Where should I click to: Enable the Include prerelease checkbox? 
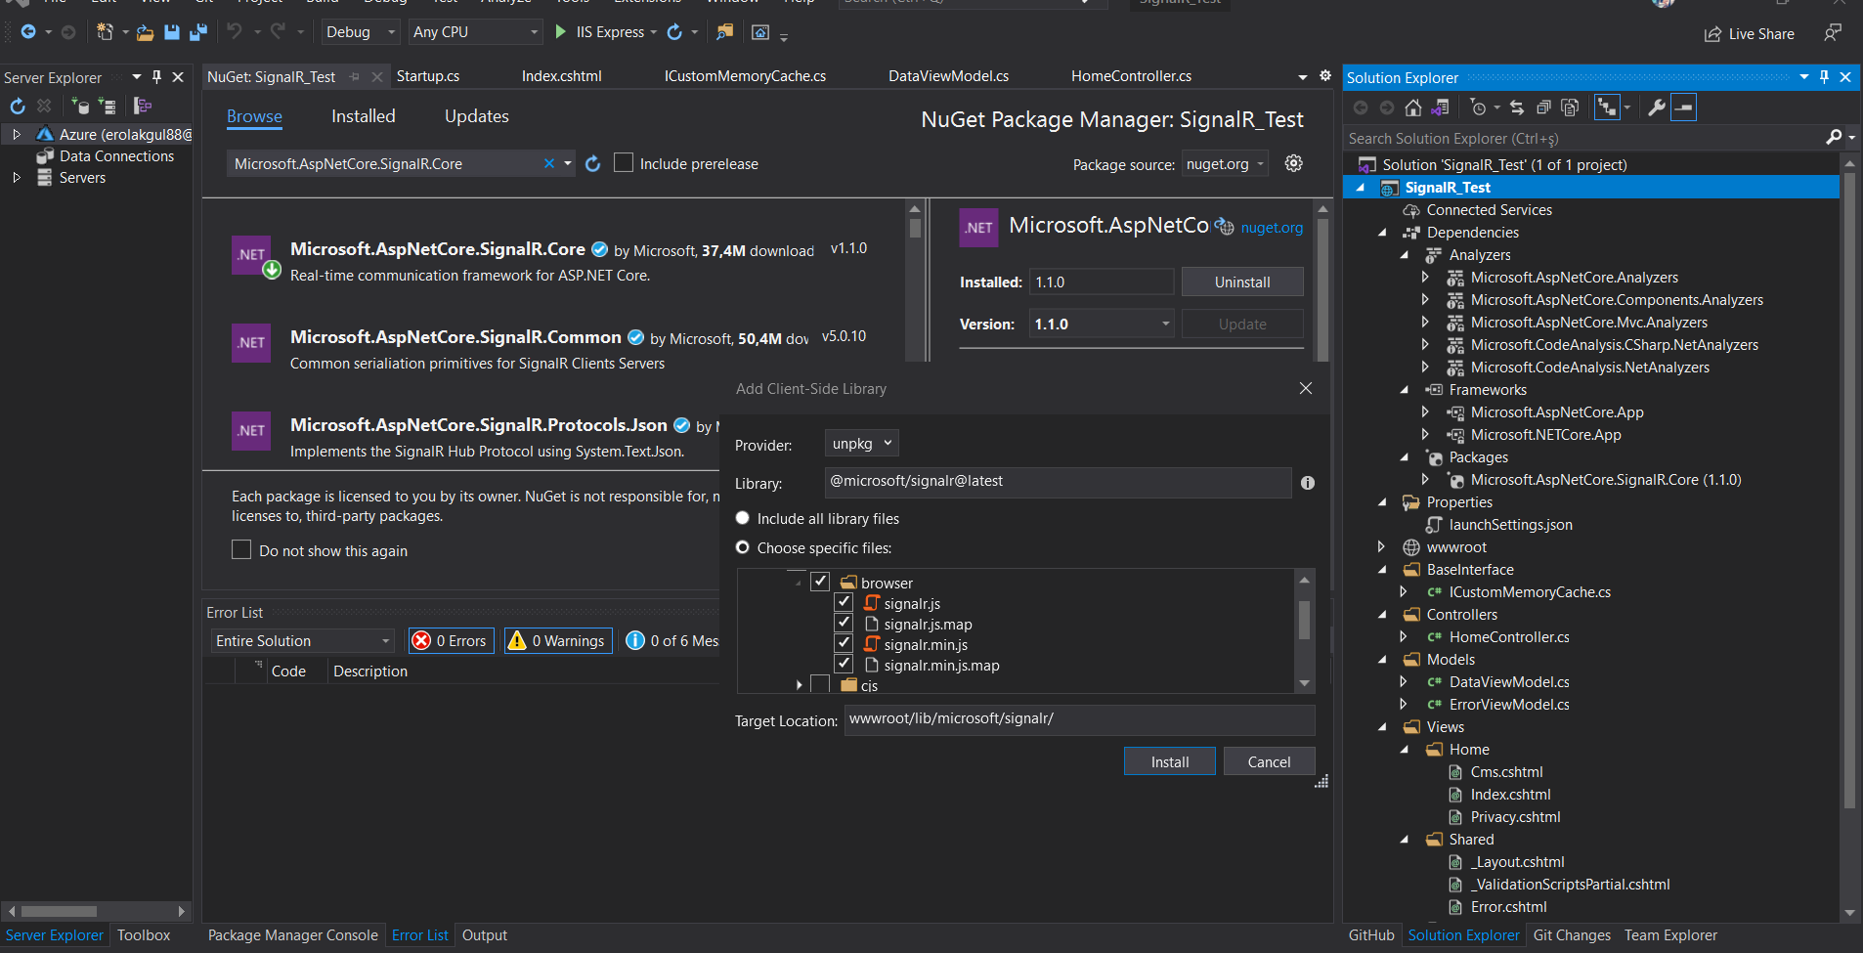(624, 163)
